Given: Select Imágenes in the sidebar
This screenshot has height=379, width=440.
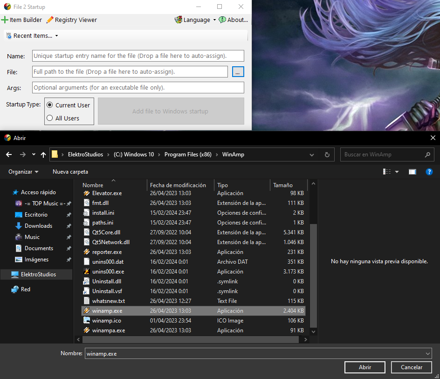Looking at the screenshot, I should tap(36, 260).
